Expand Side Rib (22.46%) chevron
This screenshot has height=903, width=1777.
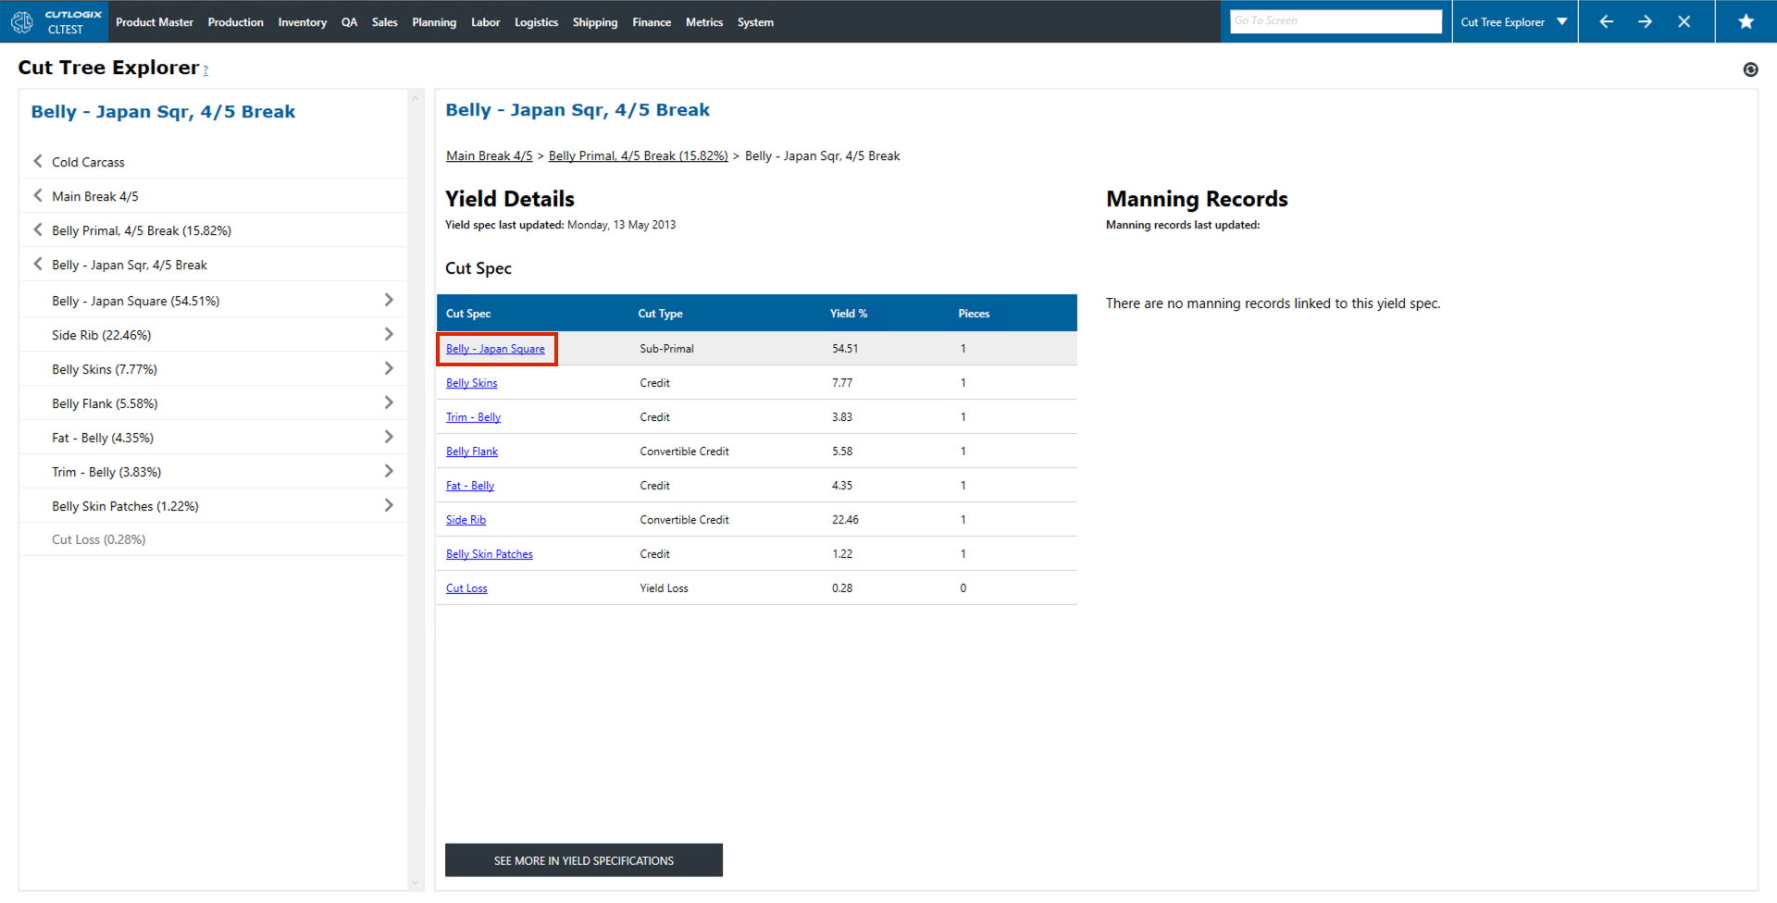point(388,335)
